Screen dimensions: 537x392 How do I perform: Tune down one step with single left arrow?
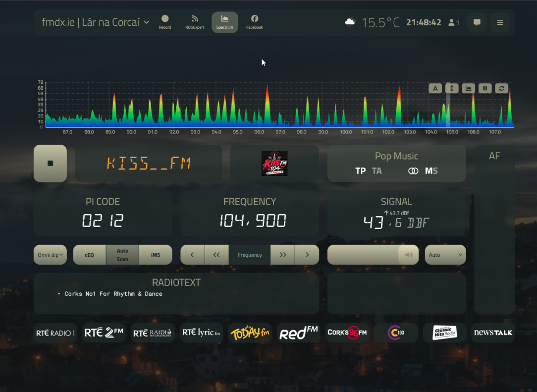click(x=193, y=255)
